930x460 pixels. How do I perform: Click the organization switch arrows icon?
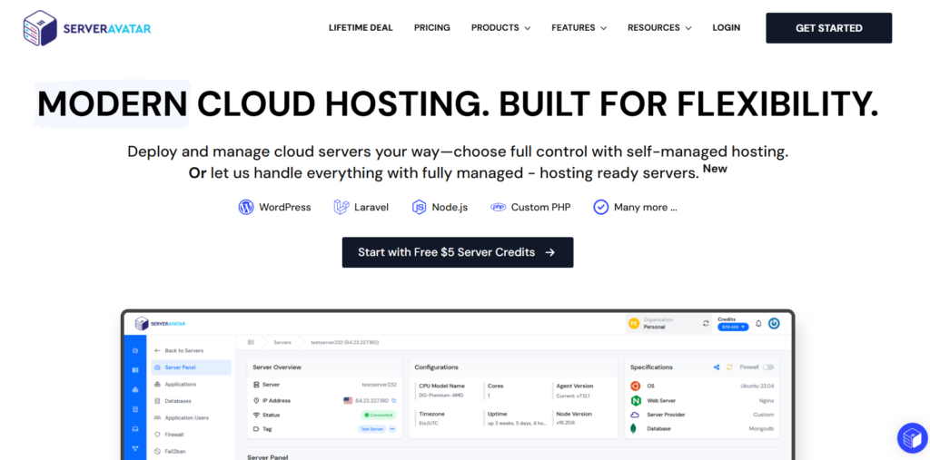[705, 324]
